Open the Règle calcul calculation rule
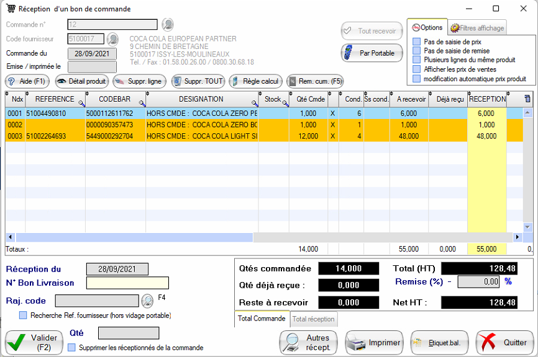This screenshot has height=357, width=538. click(255, 81)
